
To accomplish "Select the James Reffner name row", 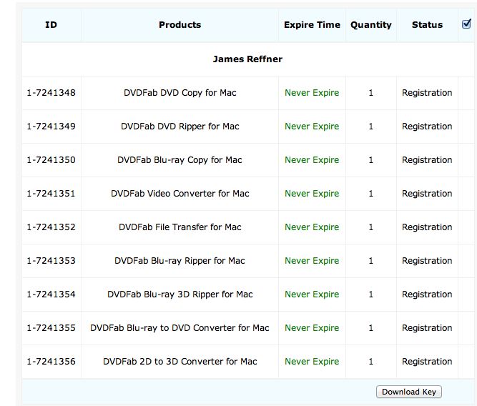I will pos(247,59).
